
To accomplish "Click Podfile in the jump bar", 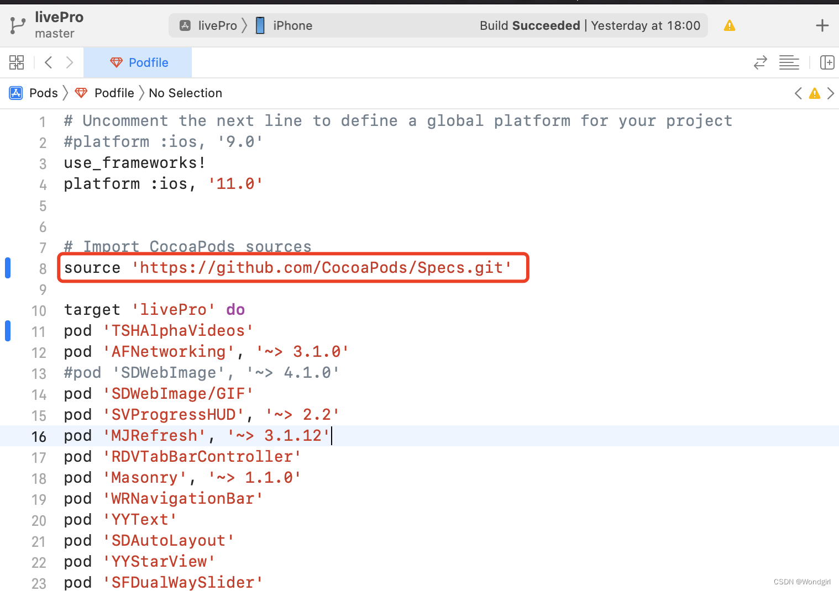I will 105,93.
